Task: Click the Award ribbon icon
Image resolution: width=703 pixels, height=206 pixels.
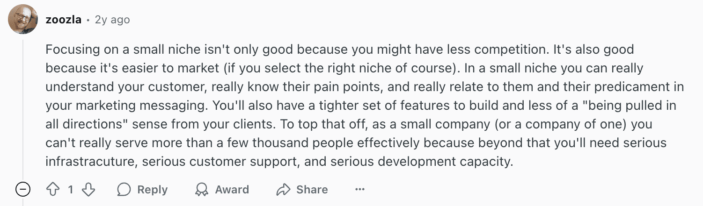Action: tap(202, 189)
